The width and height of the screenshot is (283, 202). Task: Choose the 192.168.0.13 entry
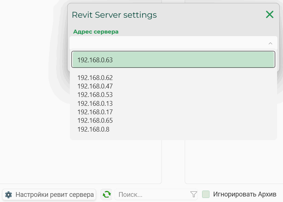pos(95,104)
